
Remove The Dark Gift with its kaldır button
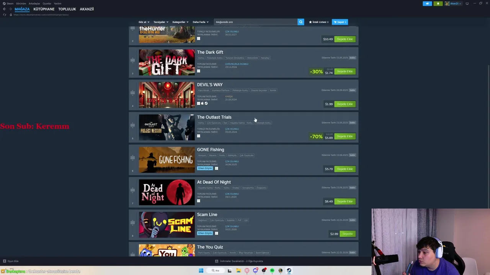(352, 58)
